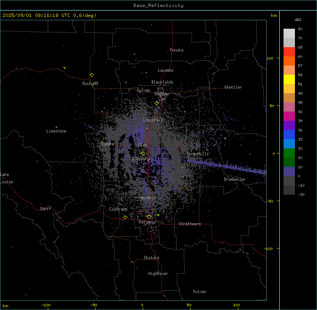Screen dimensions: 317x310
Task: Click the yellow V marker northeast of Calgary
Action: [158, 215]
